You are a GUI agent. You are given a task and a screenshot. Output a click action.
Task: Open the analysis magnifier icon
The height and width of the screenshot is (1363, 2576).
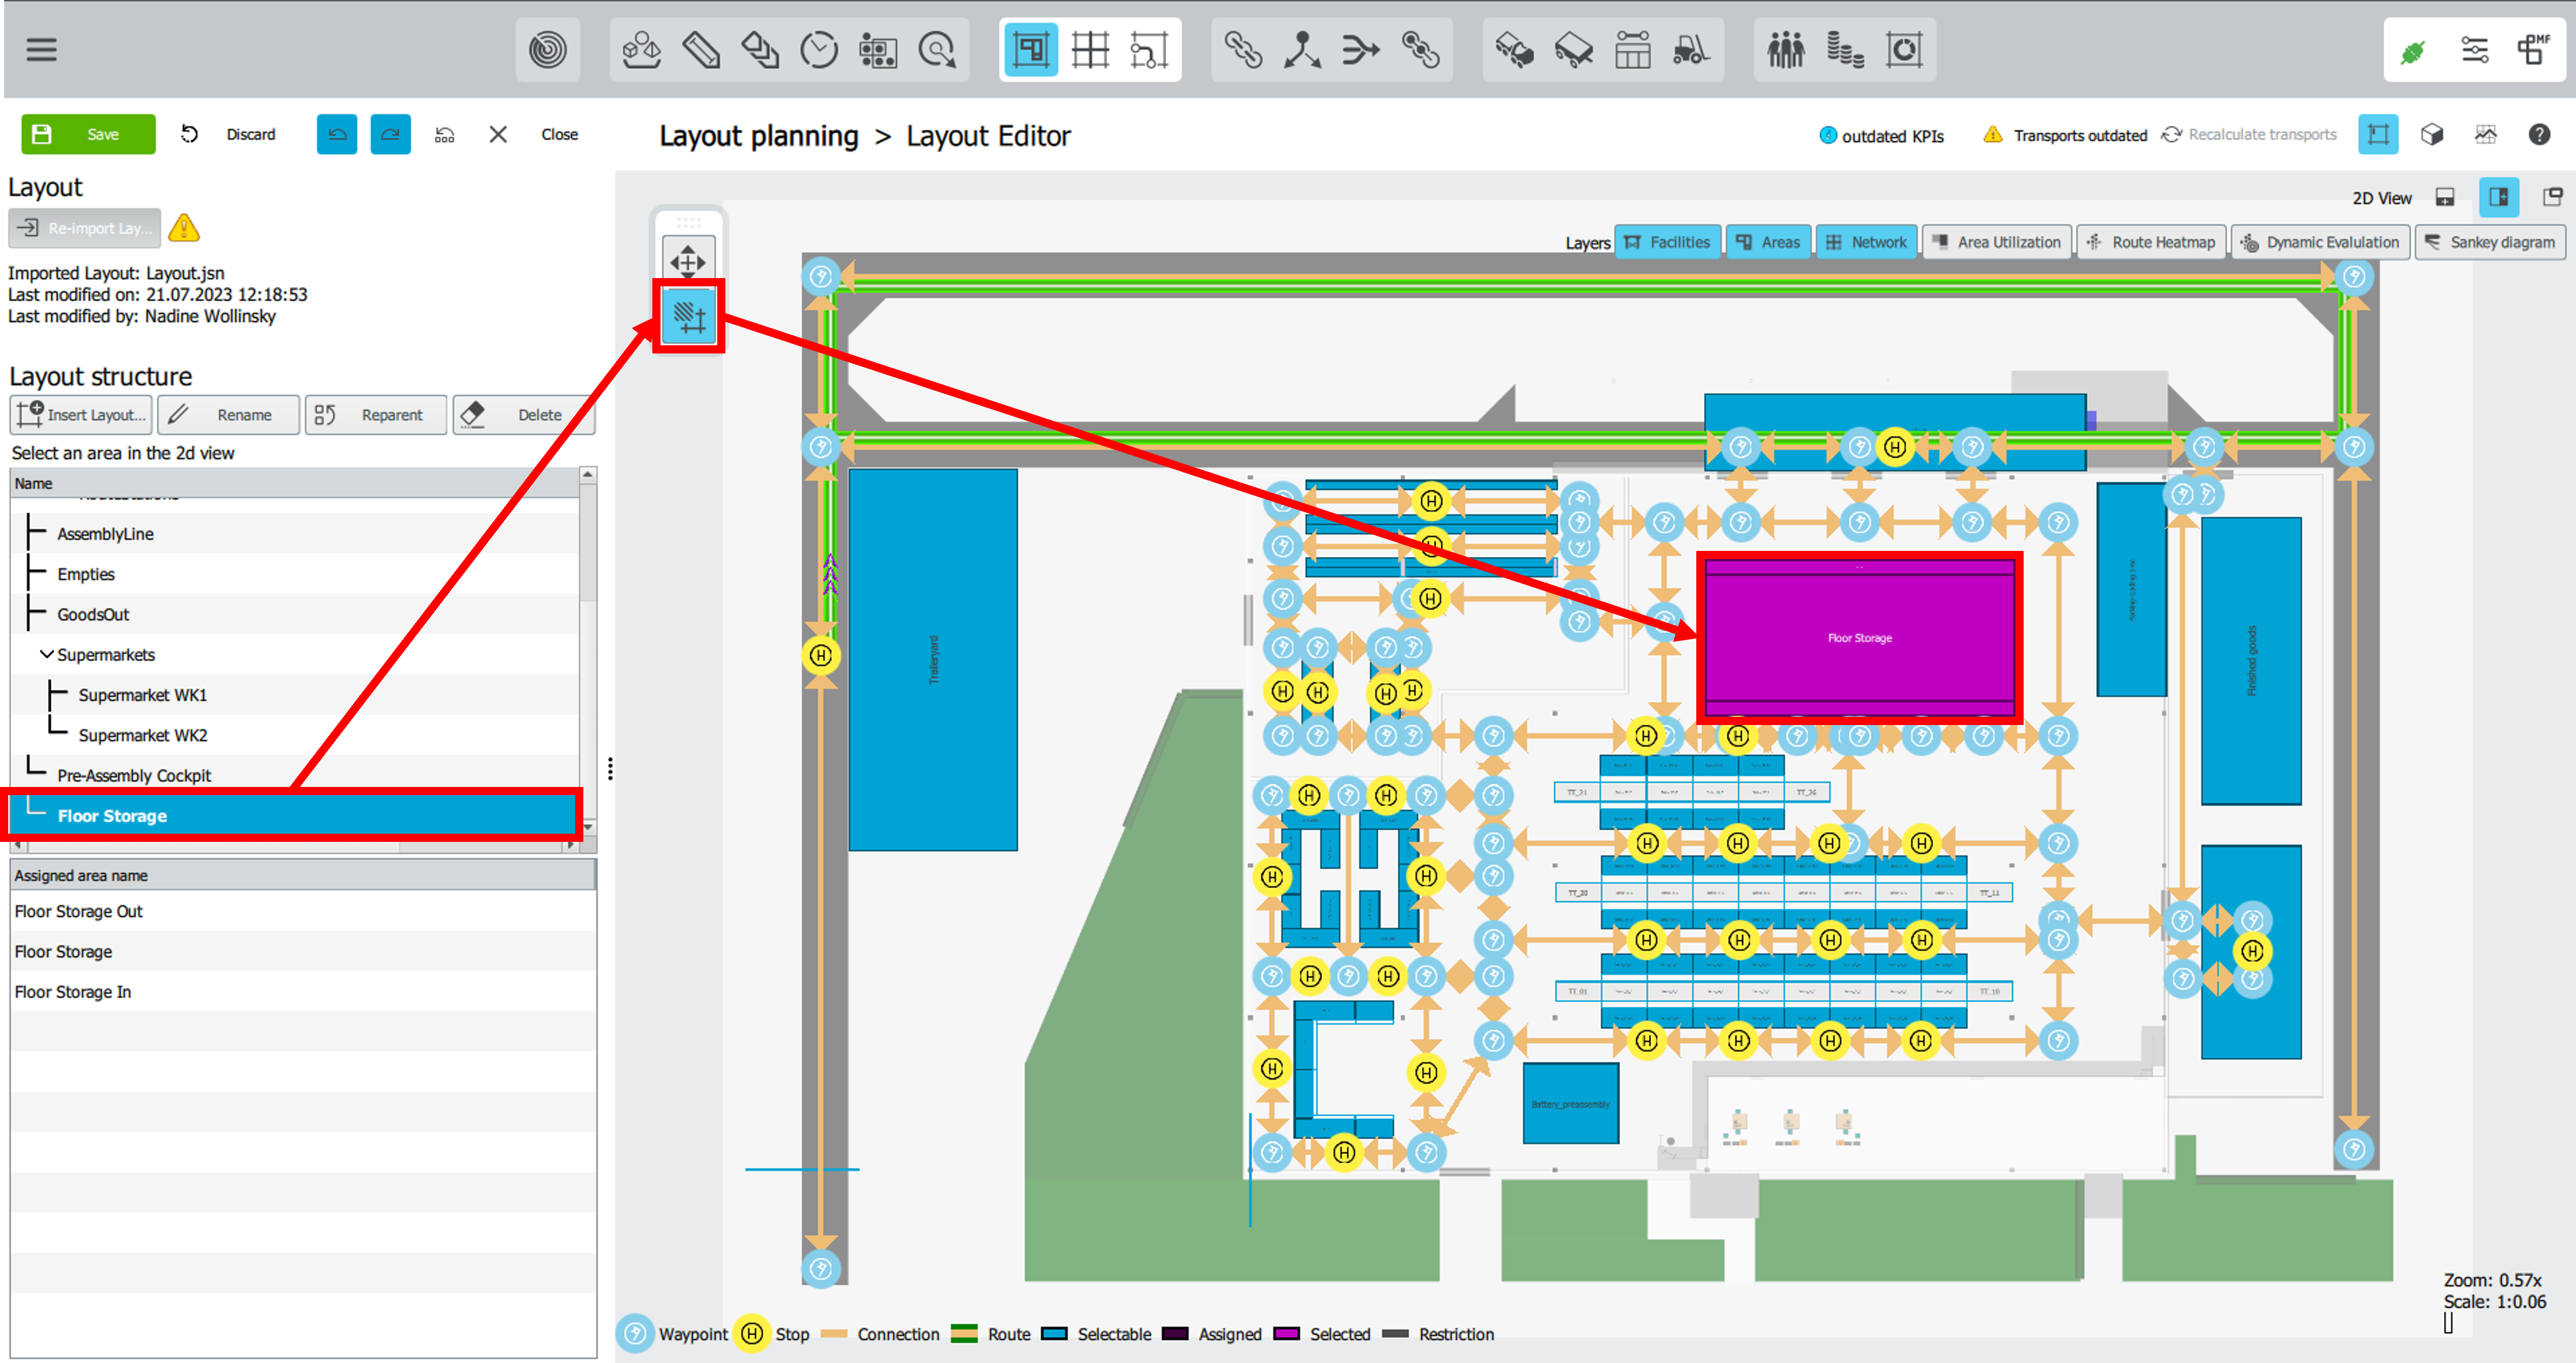937,49
